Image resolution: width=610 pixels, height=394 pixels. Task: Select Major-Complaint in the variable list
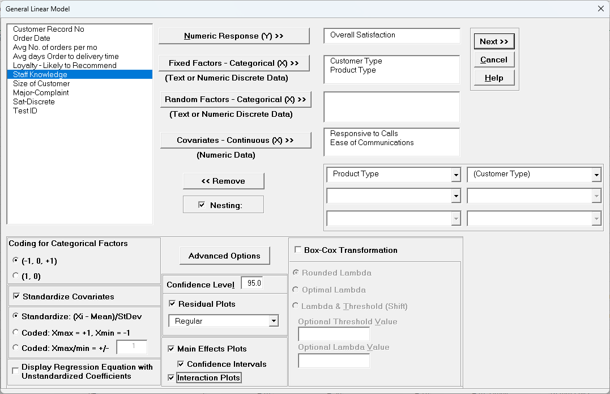click(x=41, y=92)
